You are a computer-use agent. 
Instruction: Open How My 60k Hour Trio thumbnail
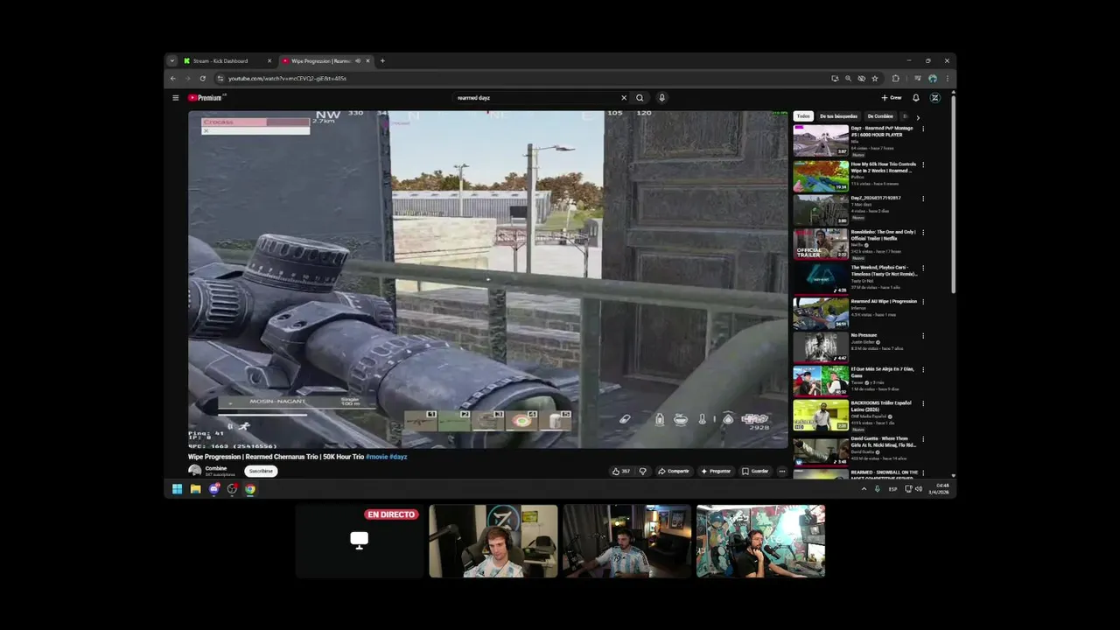tap(821, 176)
